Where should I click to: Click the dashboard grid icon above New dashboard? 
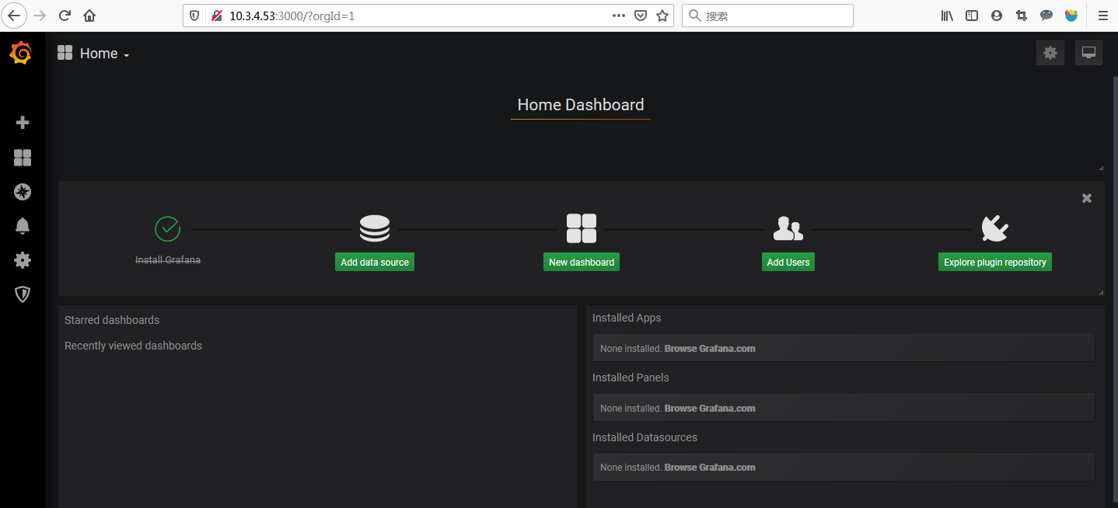tap(582, 229)
